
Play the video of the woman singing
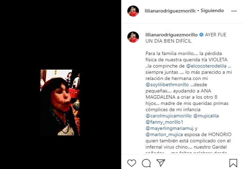[60, 103]
